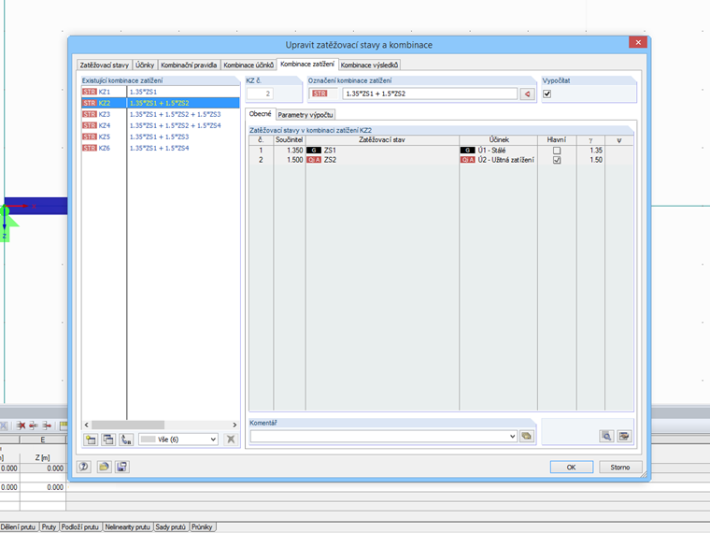This screenshot has height=533, width=710.
Task: Open the Pruty tab at bottom
Action: [x=49, y=526]
